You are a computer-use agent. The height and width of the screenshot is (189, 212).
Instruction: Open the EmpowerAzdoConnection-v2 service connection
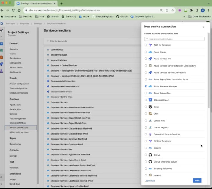click(x=64, y=86)
